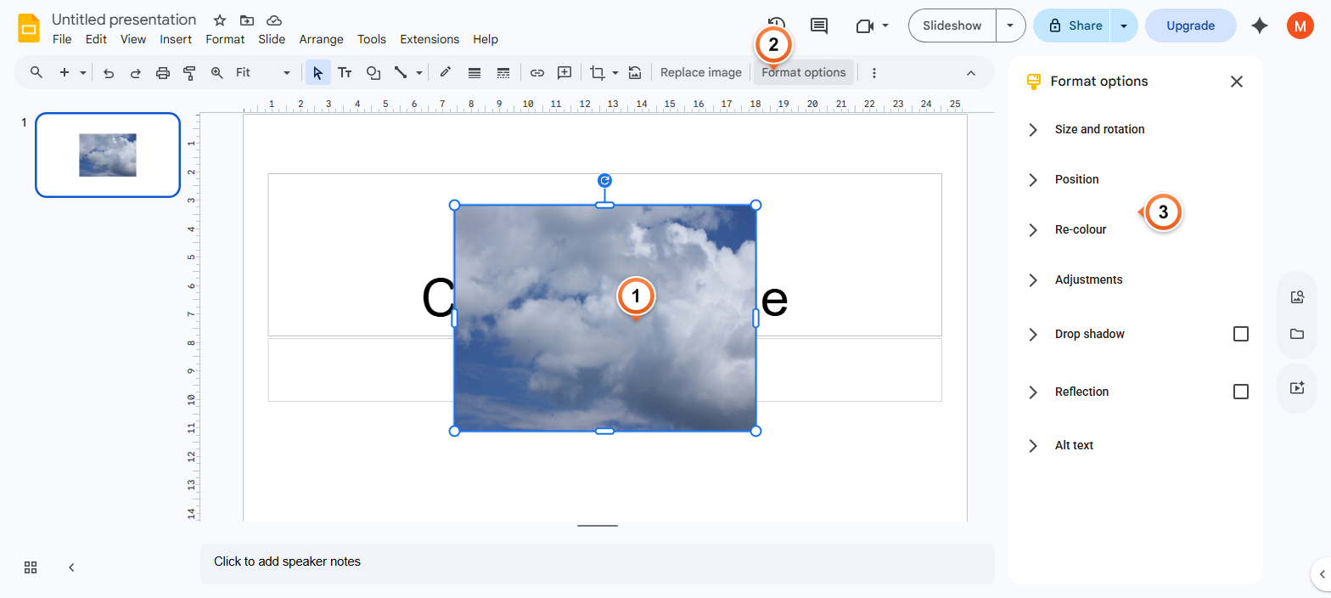
Task: Open the comments history icon
Action: (x=818, y=25)
